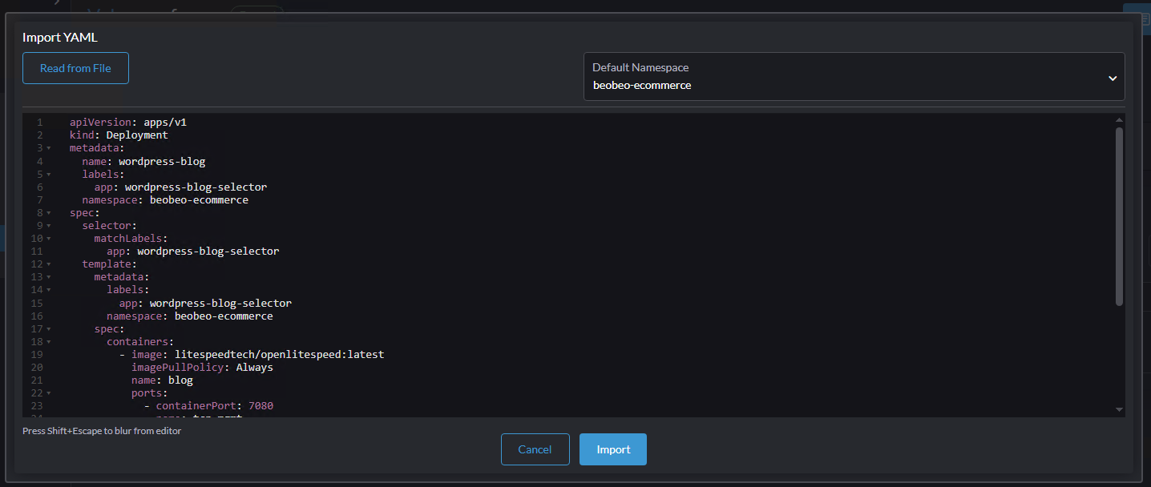Click the editor scrollbar down arrow
1151x487 pixels.
(1119, 409)
